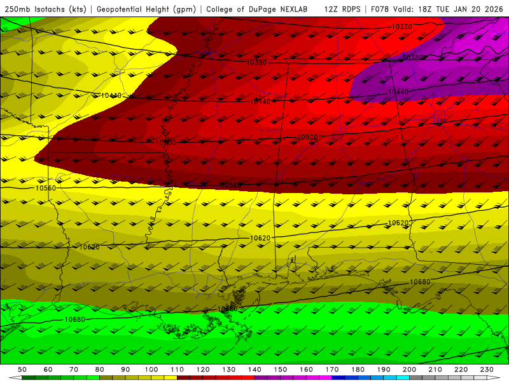
Task: Click the '250mb Isotachs (kts)' title text
Action: click(46, 9)
